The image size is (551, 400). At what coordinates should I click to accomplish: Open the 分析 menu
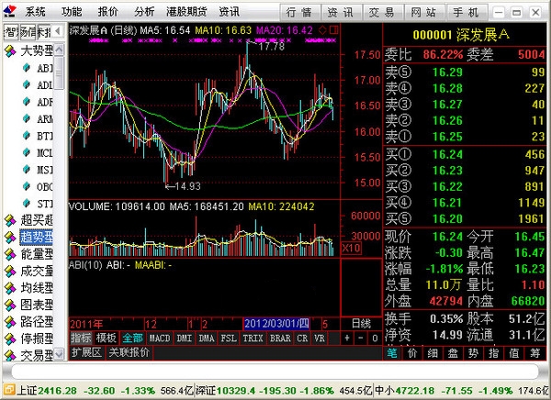click(144, 12)
